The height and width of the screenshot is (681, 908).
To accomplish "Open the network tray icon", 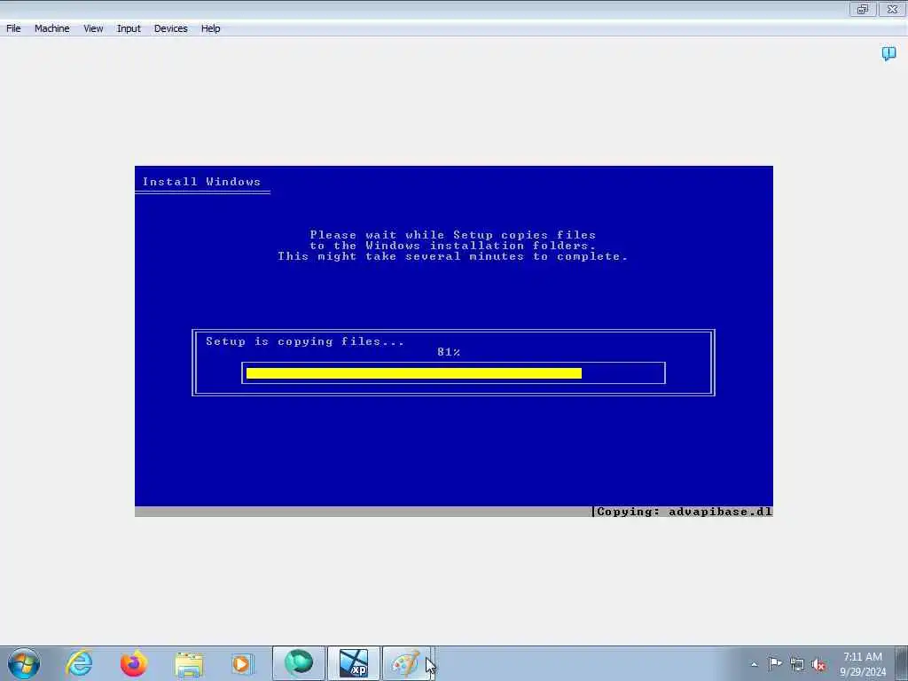I will pos(797,664).
